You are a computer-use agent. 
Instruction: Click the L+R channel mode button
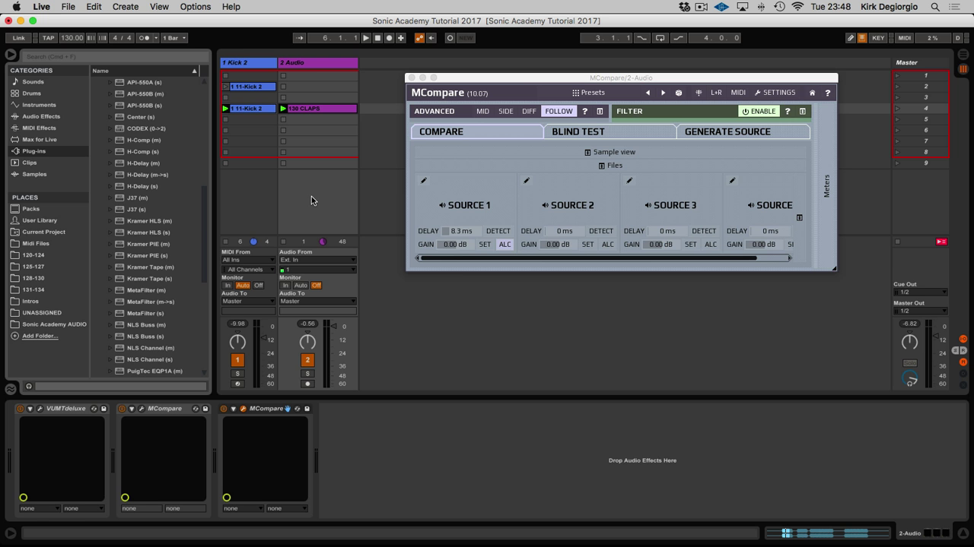point(716,93)
